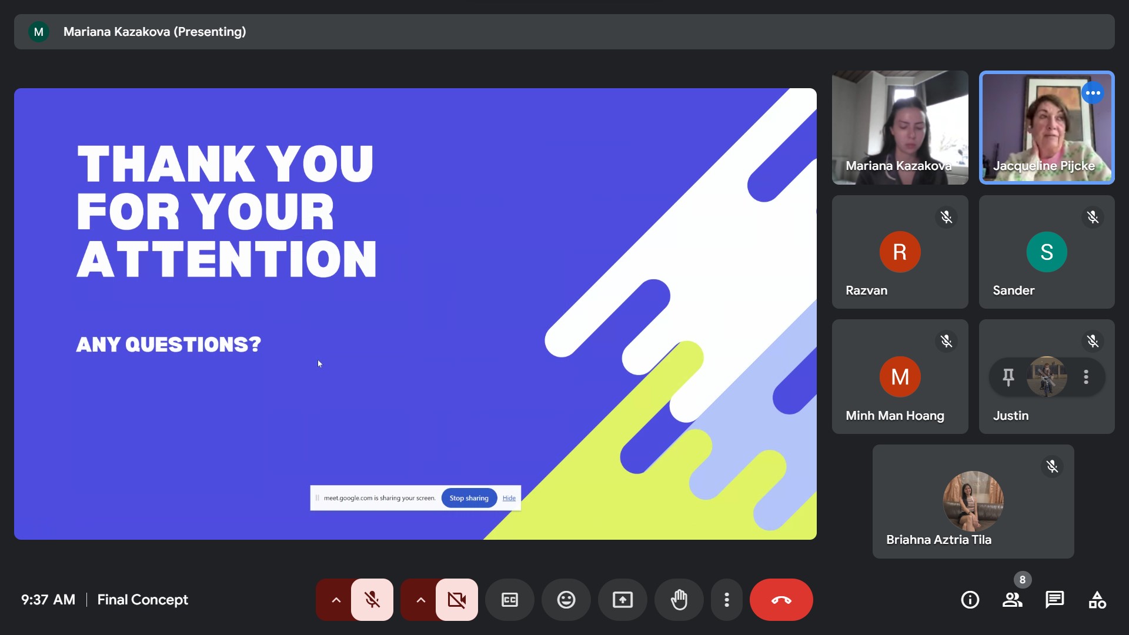
Task: Click the Stop sharing button
Action: [x=469, y=498]
